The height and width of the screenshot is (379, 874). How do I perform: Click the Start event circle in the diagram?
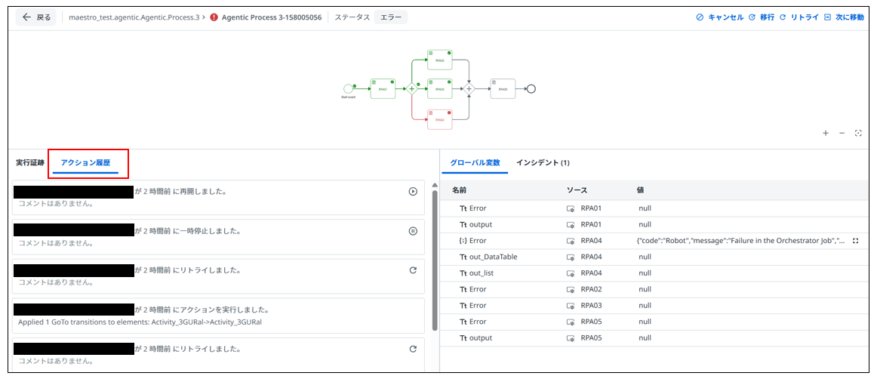tap(348, 88)
